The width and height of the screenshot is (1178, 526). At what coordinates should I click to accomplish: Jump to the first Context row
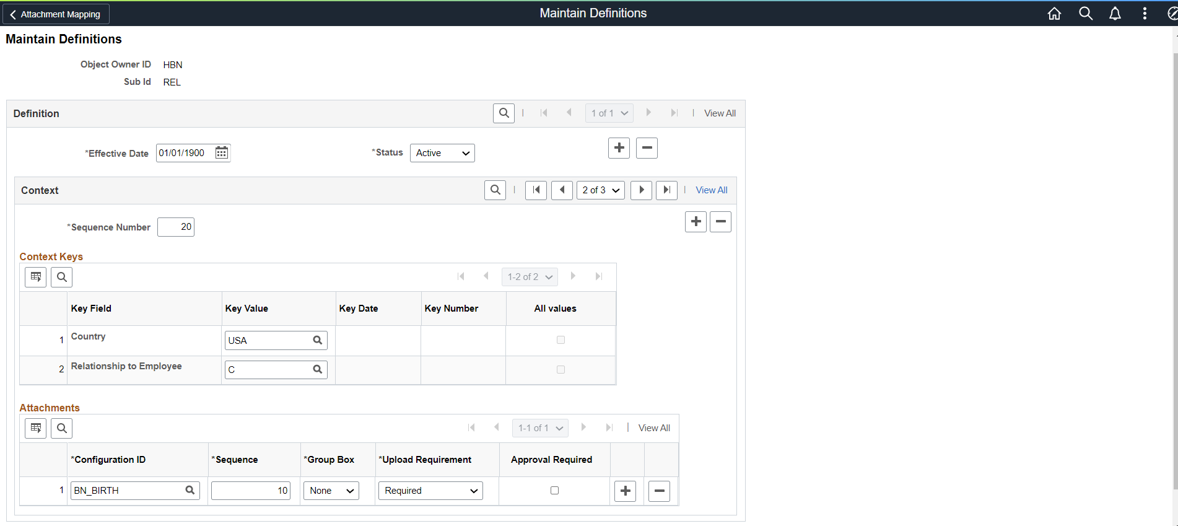pyautogui.click(x=536, y=190)
